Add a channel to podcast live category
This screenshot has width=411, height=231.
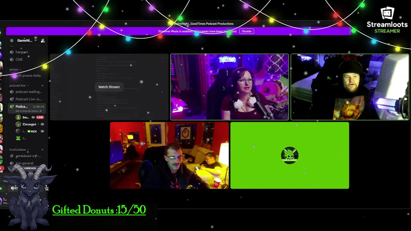[x=42, y=86]
